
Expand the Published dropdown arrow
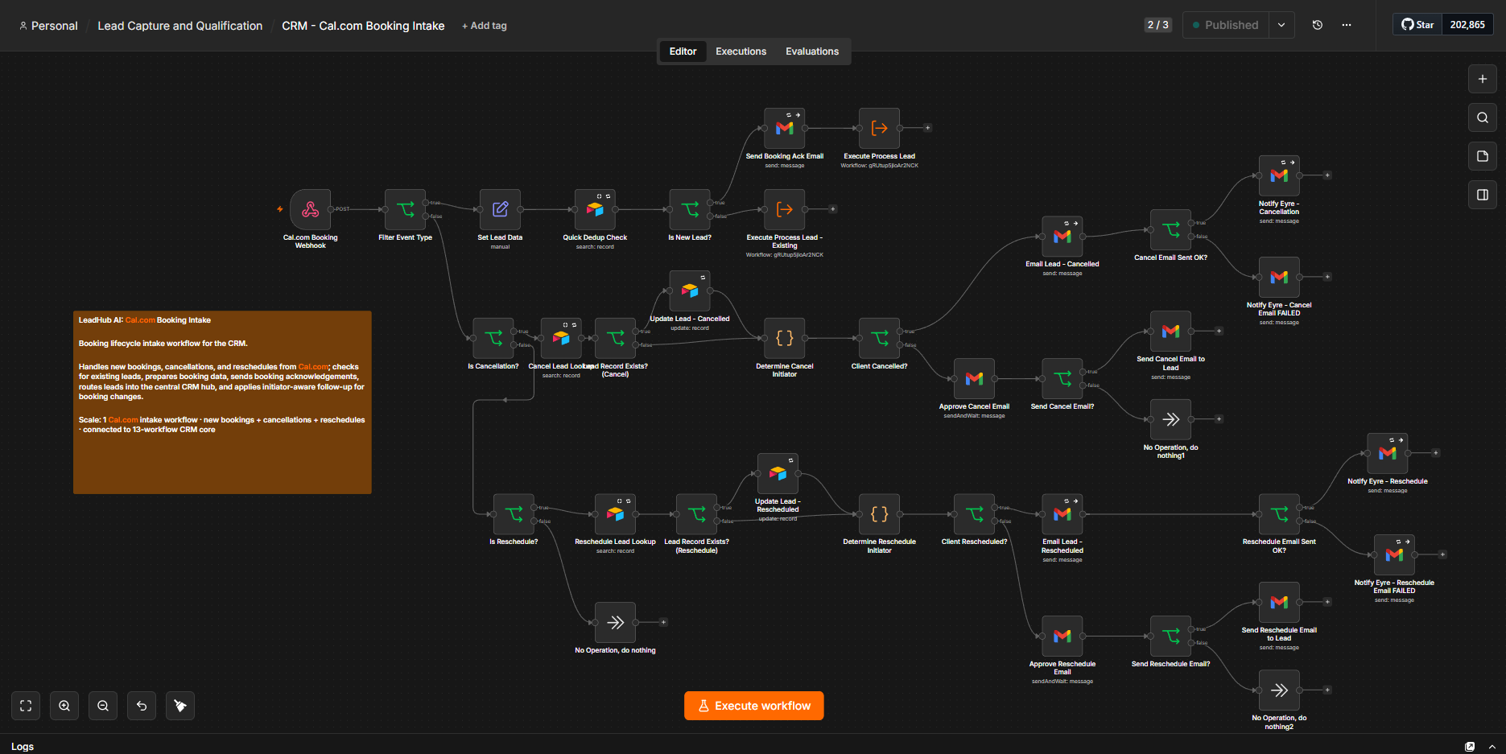click(x=1281, y=25)
